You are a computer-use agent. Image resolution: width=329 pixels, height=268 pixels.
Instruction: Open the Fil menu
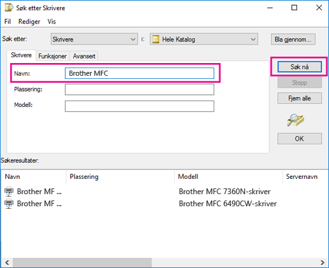(x=8, y=22)
